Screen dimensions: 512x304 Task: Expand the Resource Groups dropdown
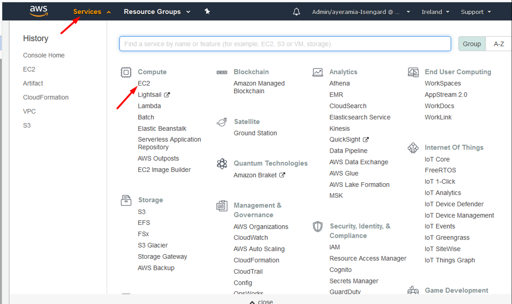[157, 12]
